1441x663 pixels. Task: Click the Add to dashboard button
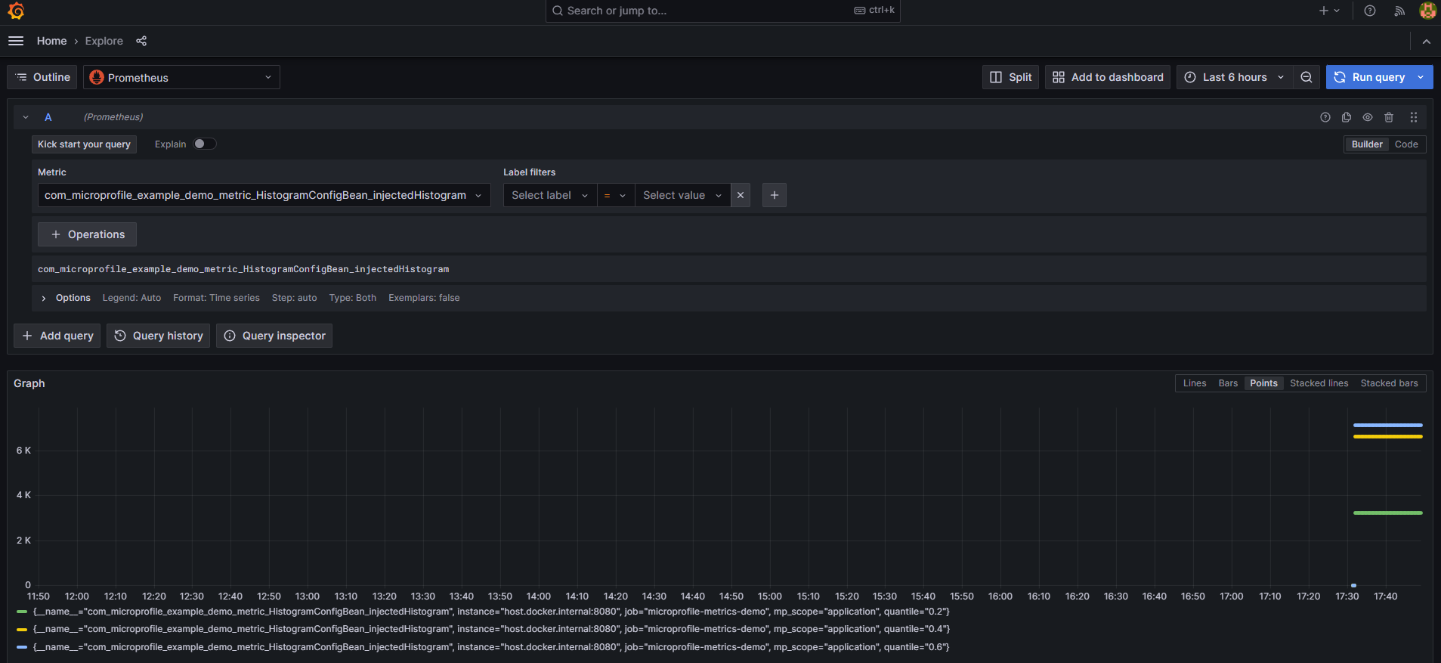(1108, 77)
